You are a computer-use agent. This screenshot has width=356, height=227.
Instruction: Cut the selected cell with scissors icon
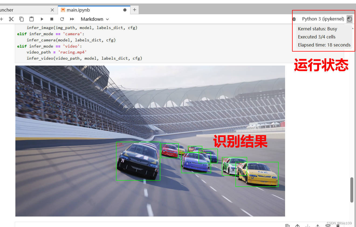[x=11, y=19]
